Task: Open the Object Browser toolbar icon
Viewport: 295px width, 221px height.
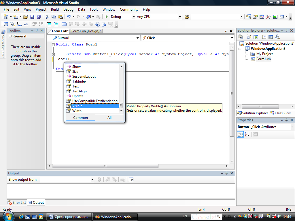Action: (x=262, y=17)
